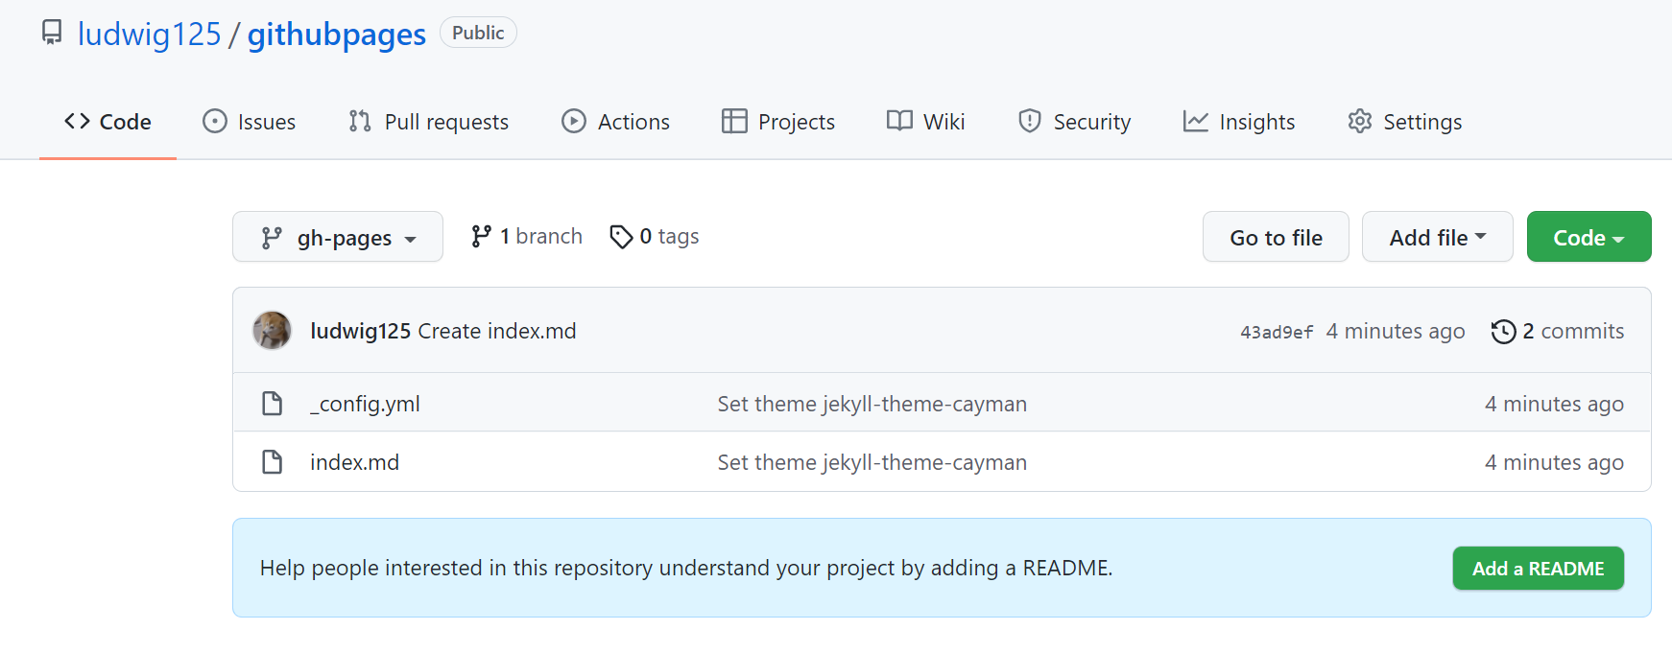Open the Issues tab
The width and height of the screenshot is (1672, 653).
[250, 122]
